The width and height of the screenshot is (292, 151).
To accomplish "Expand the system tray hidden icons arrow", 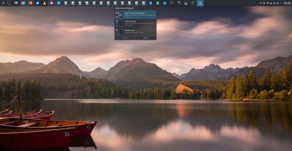I will [x=281, y=3].
